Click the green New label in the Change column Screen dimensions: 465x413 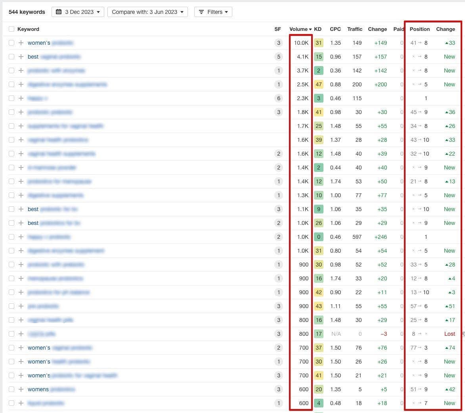coord(449,57)
